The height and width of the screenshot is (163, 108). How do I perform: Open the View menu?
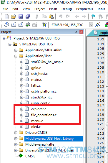coord(26,9)
